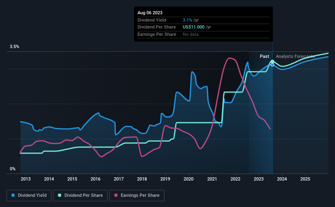Screen dimensions: 335x207
Task: Select the 2013 label on the x-axis
Action: 26,179
